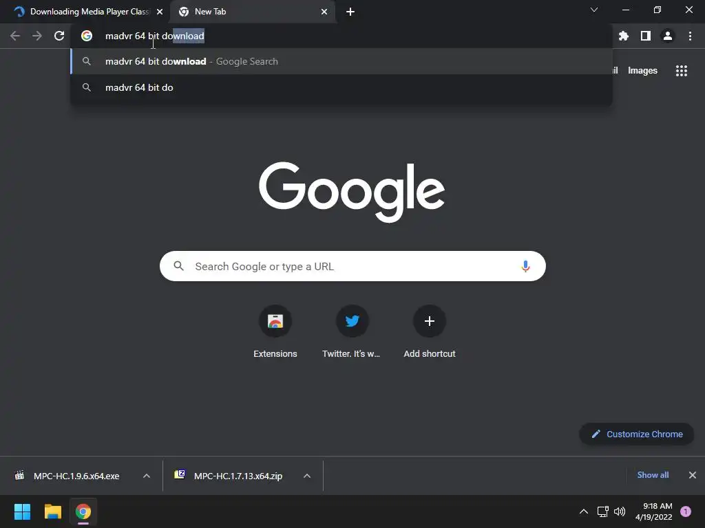Click the network icon in system tray
The height and width of the screenshot is (528, 705).
click(602, 511)
